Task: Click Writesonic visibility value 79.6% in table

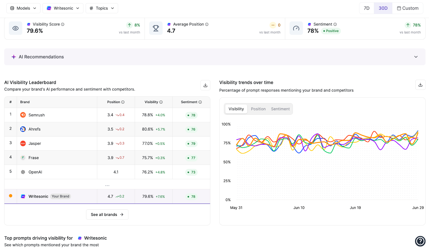Action: click(x=148, y=197)
